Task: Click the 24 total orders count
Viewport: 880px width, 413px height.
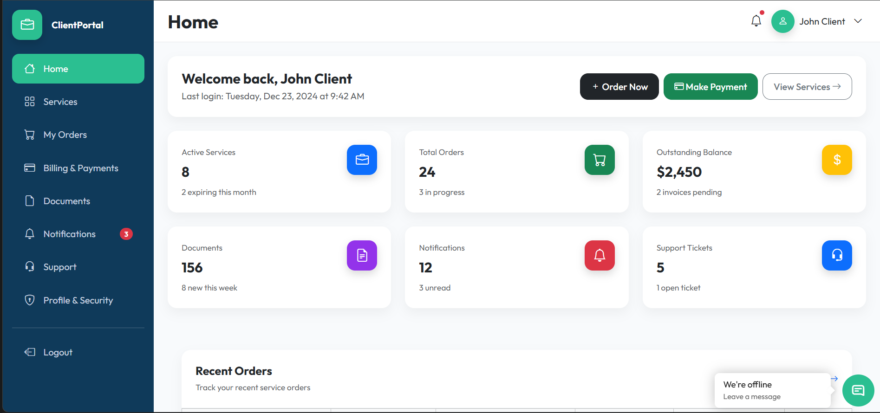Action: 427,172
